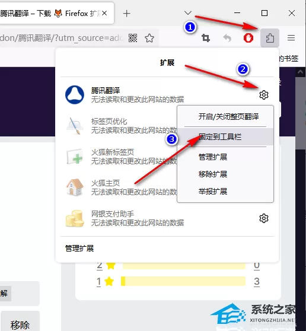Click the screenshot crop tool icon
This screenshot has height=331, width=306.
point(206,38)
